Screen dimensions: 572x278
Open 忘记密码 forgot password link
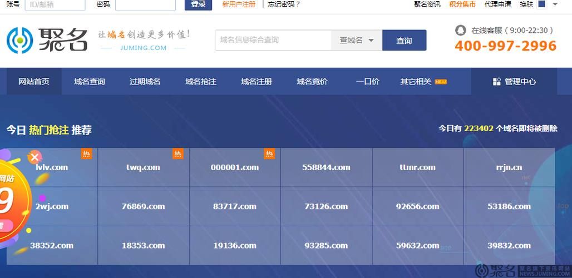pyautogui.click(x=284, y=4)
